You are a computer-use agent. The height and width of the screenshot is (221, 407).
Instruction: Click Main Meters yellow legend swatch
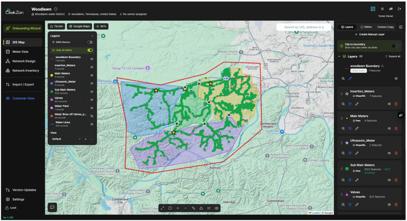(x=52, y=75)
